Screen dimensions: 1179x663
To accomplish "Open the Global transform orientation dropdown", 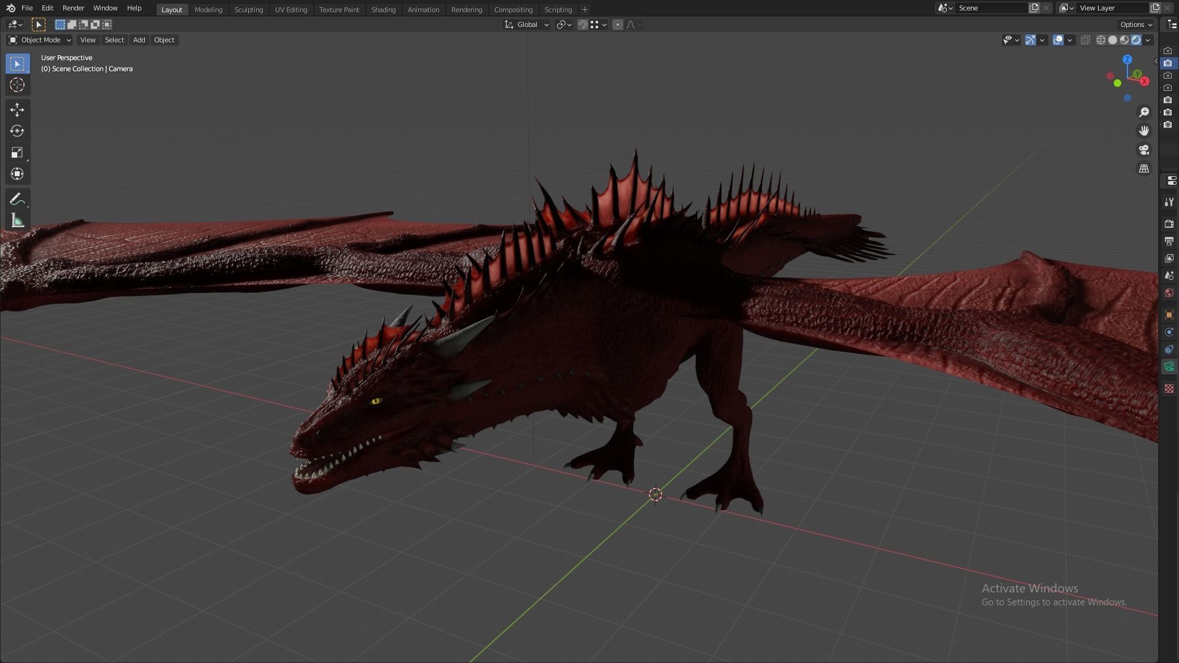I will [x=526, y=25].
